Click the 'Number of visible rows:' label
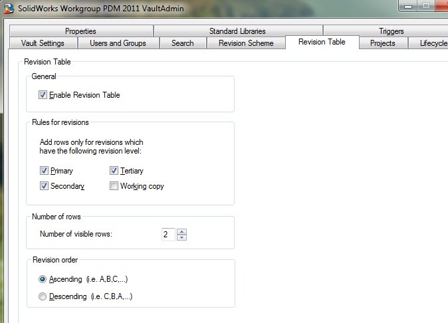 (x=76, y=234)
